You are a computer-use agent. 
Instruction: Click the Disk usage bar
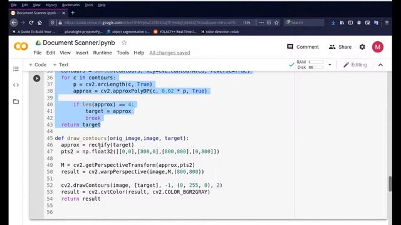point(316,67)
